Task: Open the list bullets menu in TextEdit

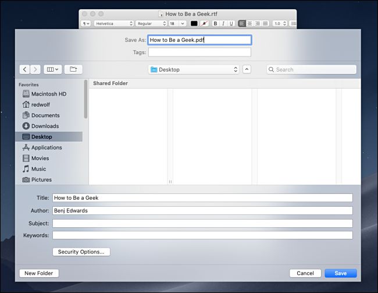Action: tap(293, 23)
